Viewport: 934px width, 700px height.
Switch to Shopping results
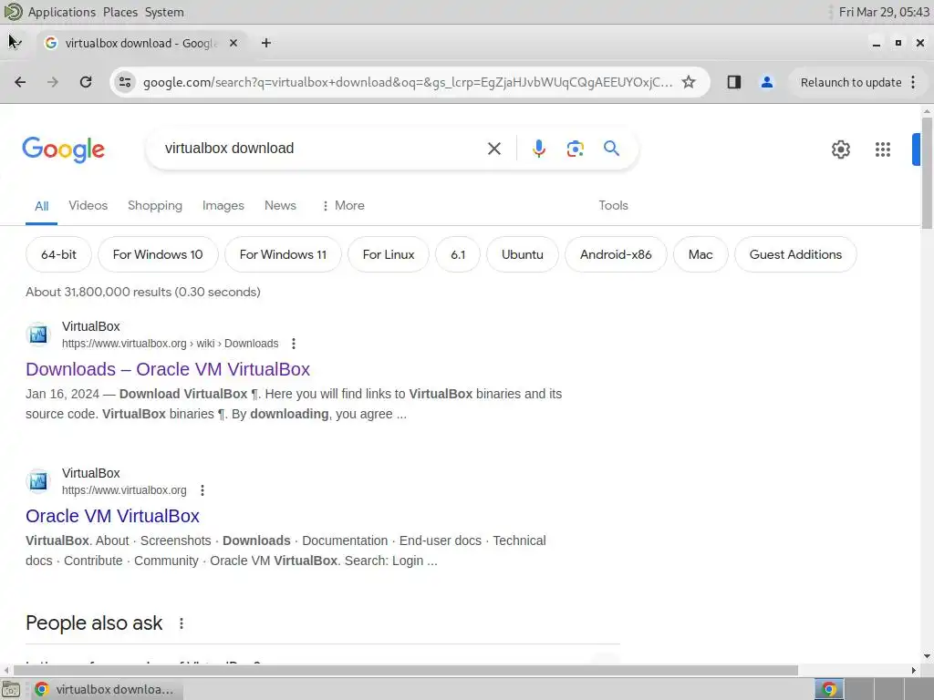pos(155,205)
